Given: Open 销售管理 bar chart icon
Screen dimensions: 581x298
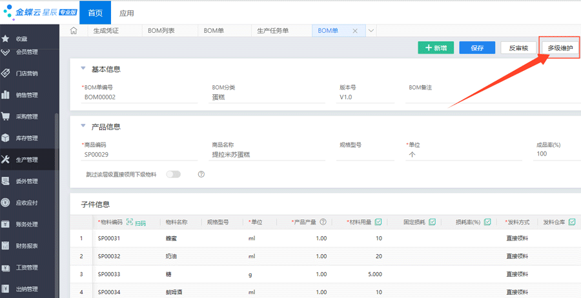Looking at the screenshot, I should 5,95.
